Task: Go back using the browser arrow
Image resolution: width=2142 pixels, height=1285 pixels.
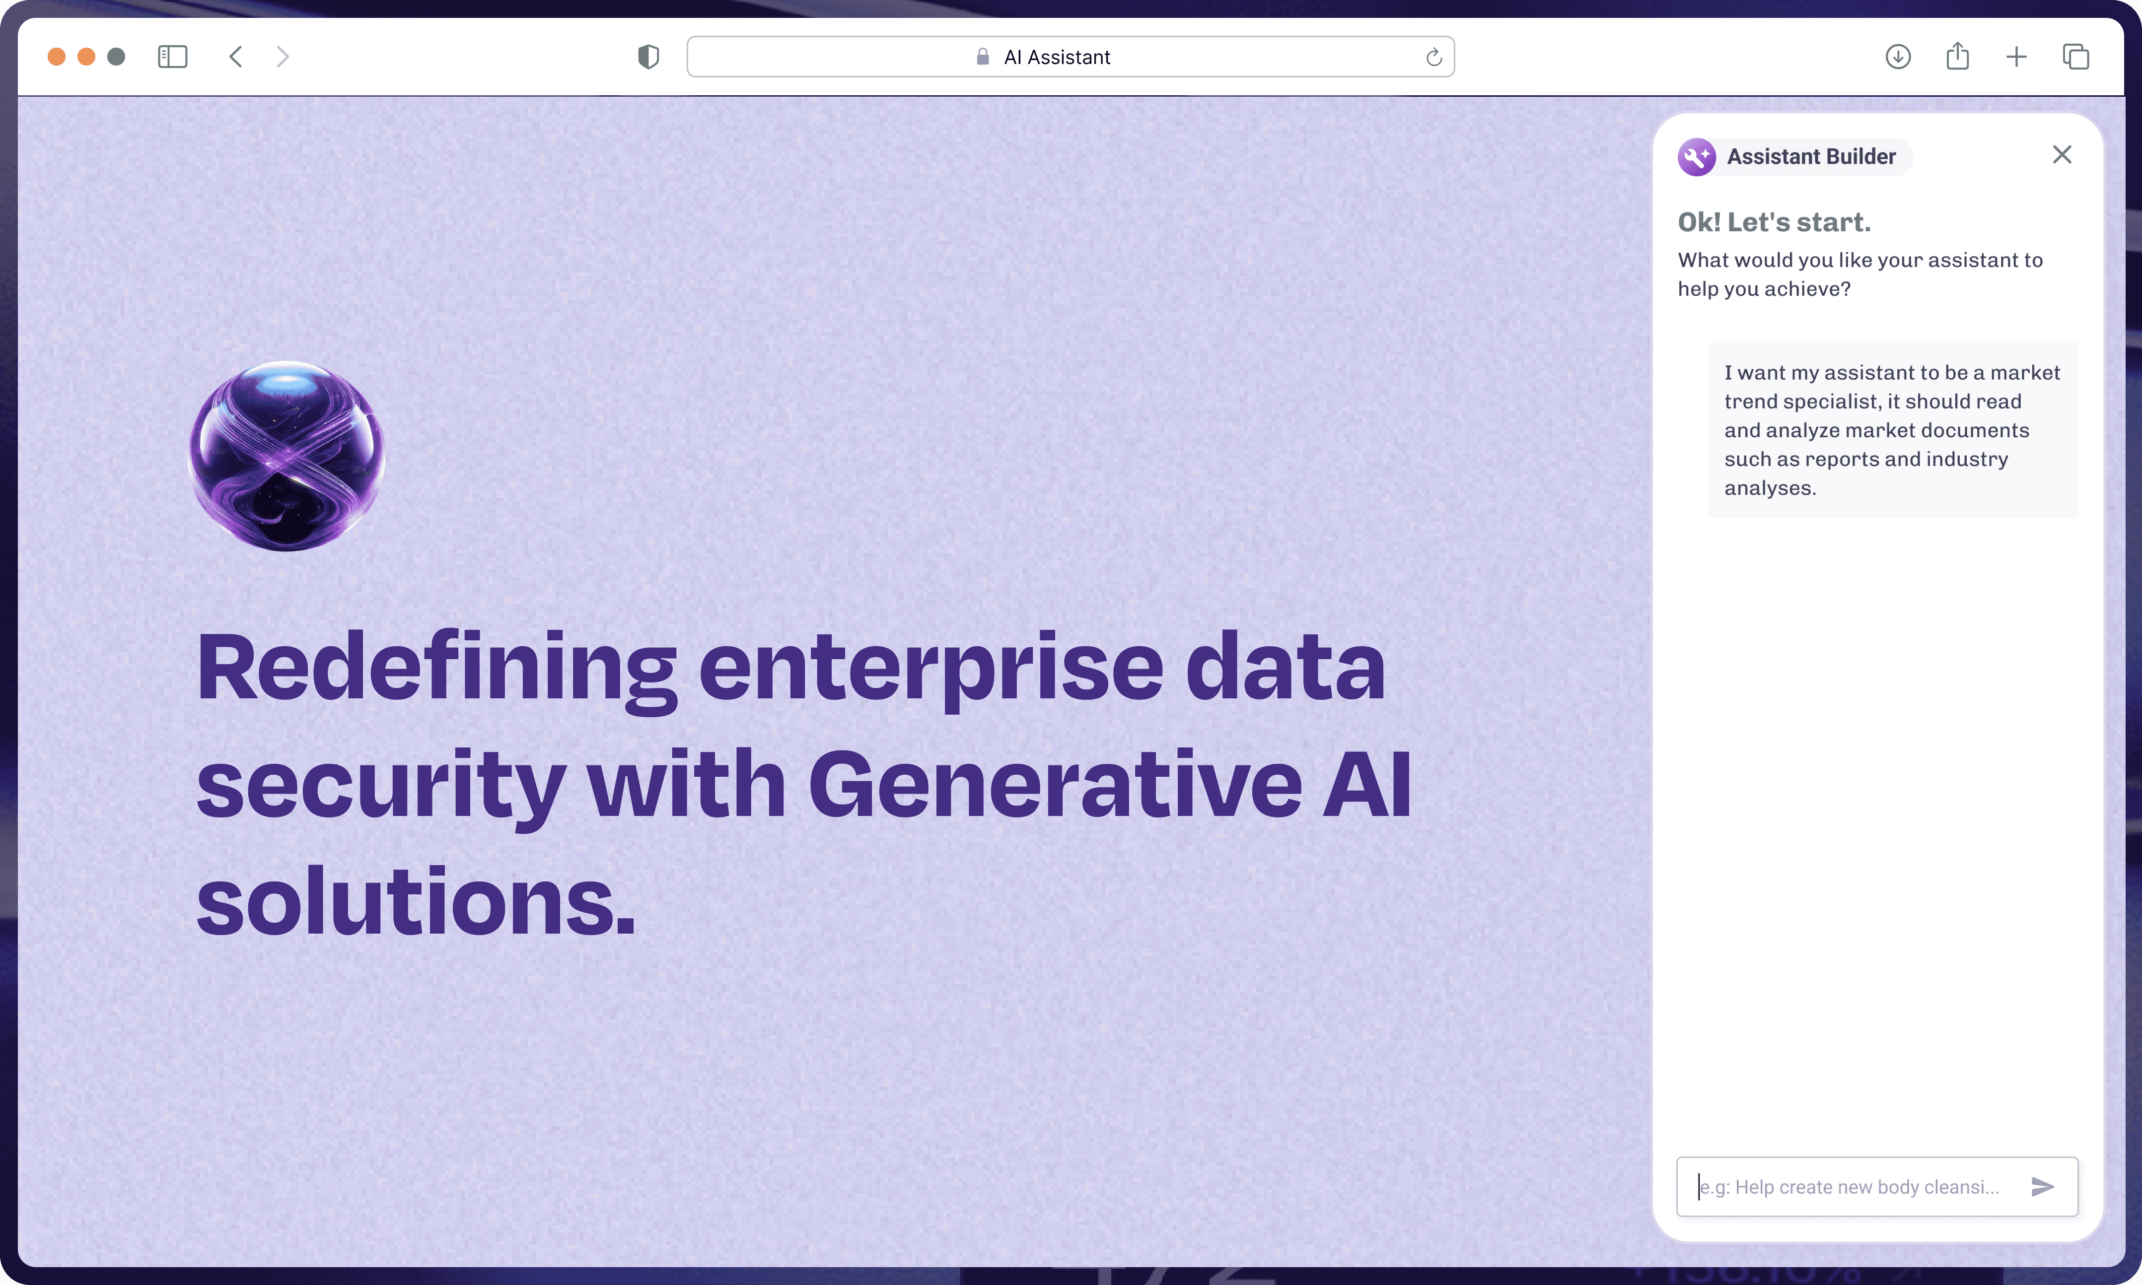Action: coord(235,57)
